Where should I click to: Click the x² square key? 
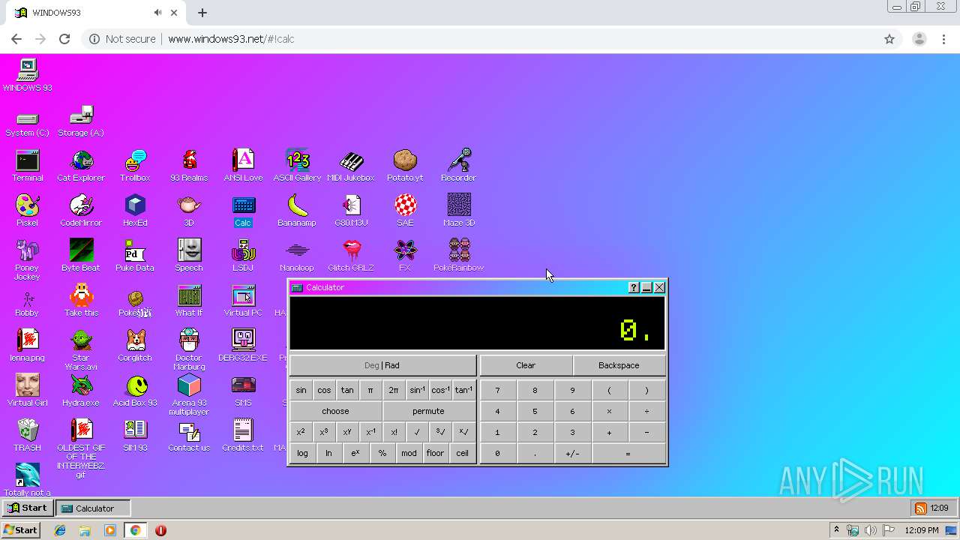(x=301, y=432)
